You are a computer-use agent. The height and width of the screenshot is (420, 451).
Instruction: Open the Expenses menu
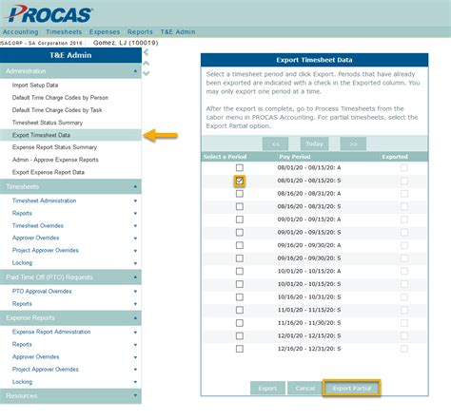coord(105,32)
